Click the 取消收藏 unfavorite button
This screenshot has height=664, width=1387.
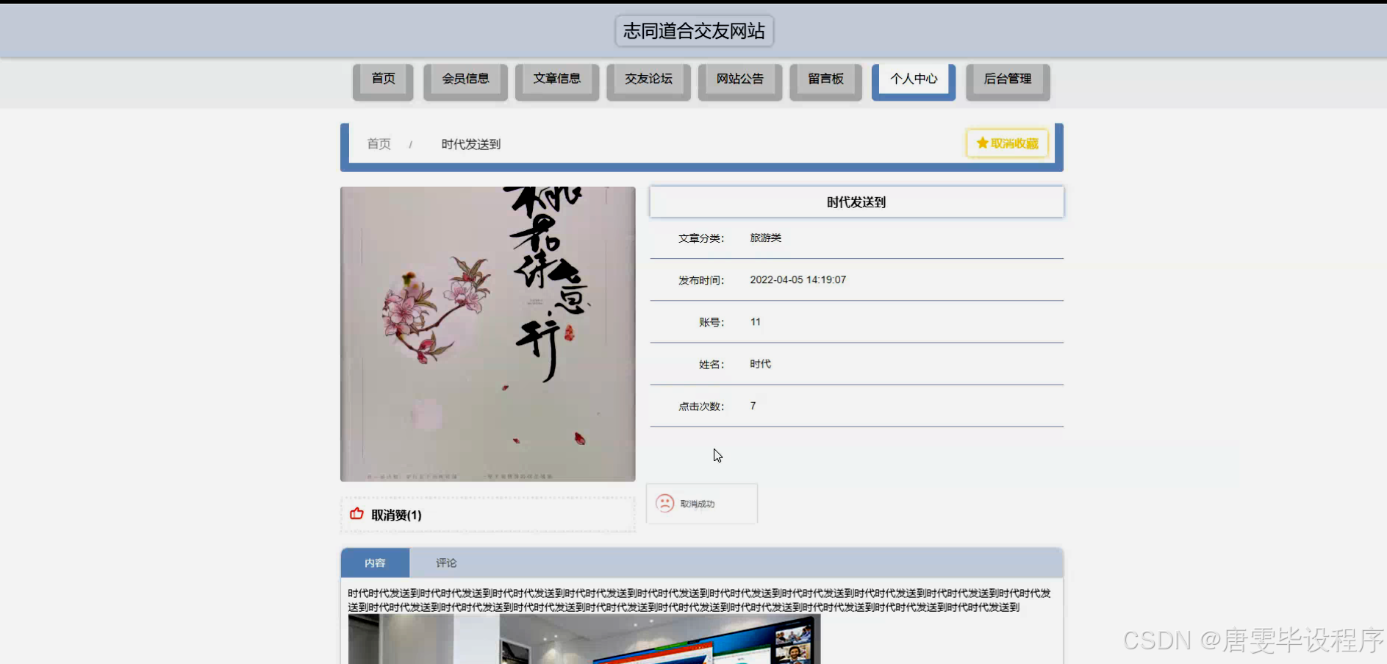[x=1007, y=143]
